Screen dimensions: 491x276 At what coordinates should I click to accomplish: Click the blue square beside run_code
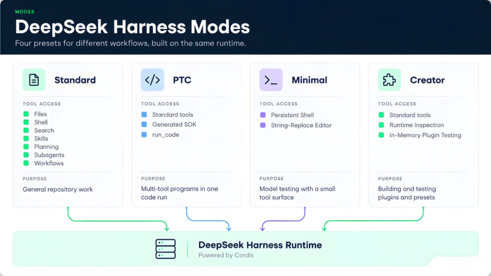point(144,135)
